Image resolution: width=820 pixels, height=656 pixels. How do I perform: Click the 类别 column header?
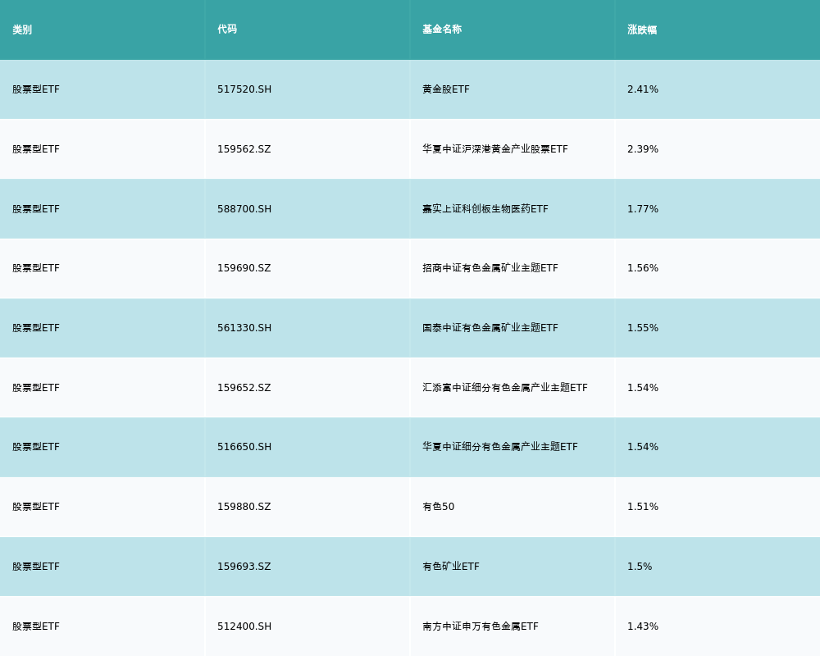pyautogui.click(x=22, y=30)
